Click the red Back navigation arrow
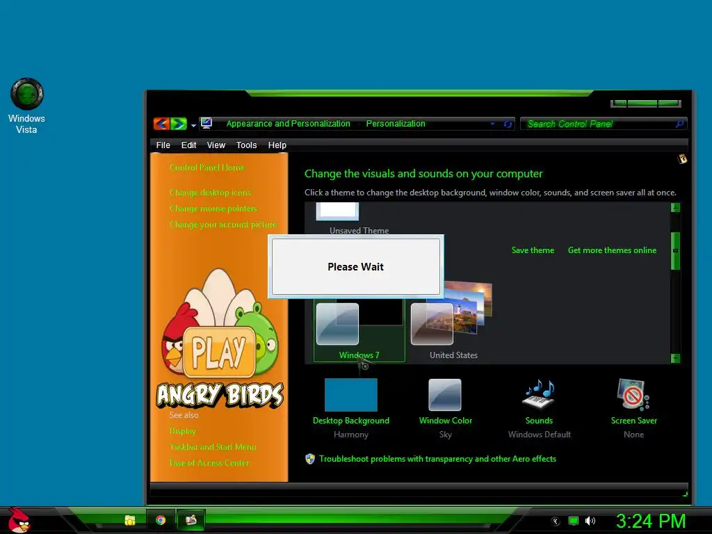The height and width of the screenshot is (534, 712). coord(161,124)
